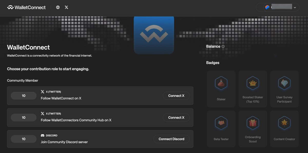Click the X icon in the top header
Image resolution: width=308 pixels, height=153 pixels.
[66, 7]
